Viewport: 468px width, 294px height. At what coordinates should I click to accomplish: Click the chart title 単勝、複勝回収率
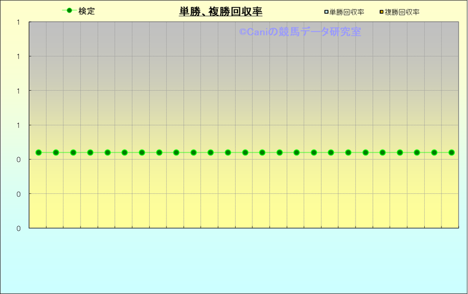pos(221,12)
